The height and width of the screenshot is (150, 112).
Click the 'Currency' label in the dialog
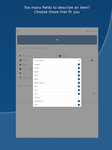[37, 98]
